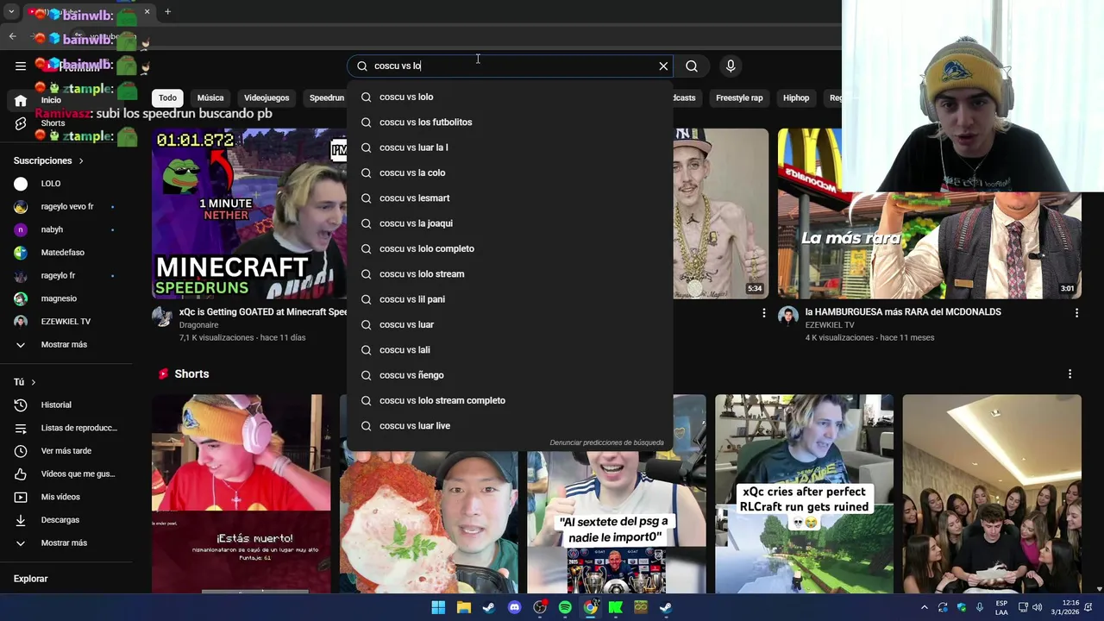Open nabyh channel subscription

pos(66,229)
